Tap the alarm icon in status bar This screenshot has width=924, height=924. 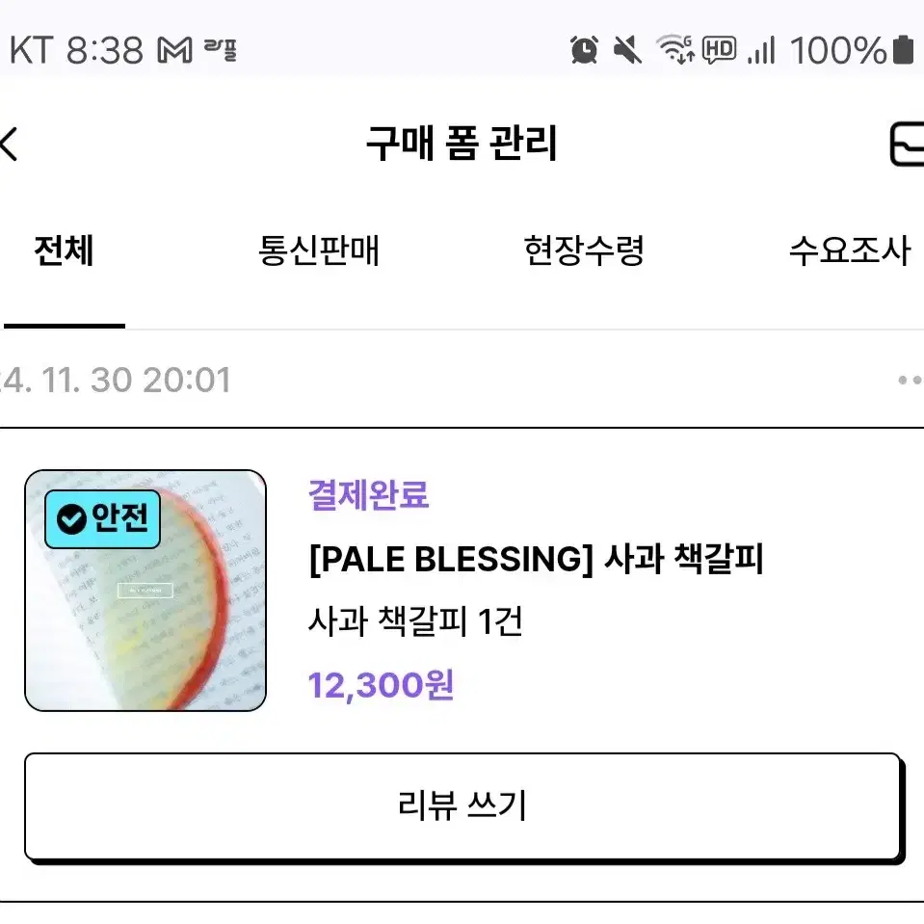click(584, 49)
